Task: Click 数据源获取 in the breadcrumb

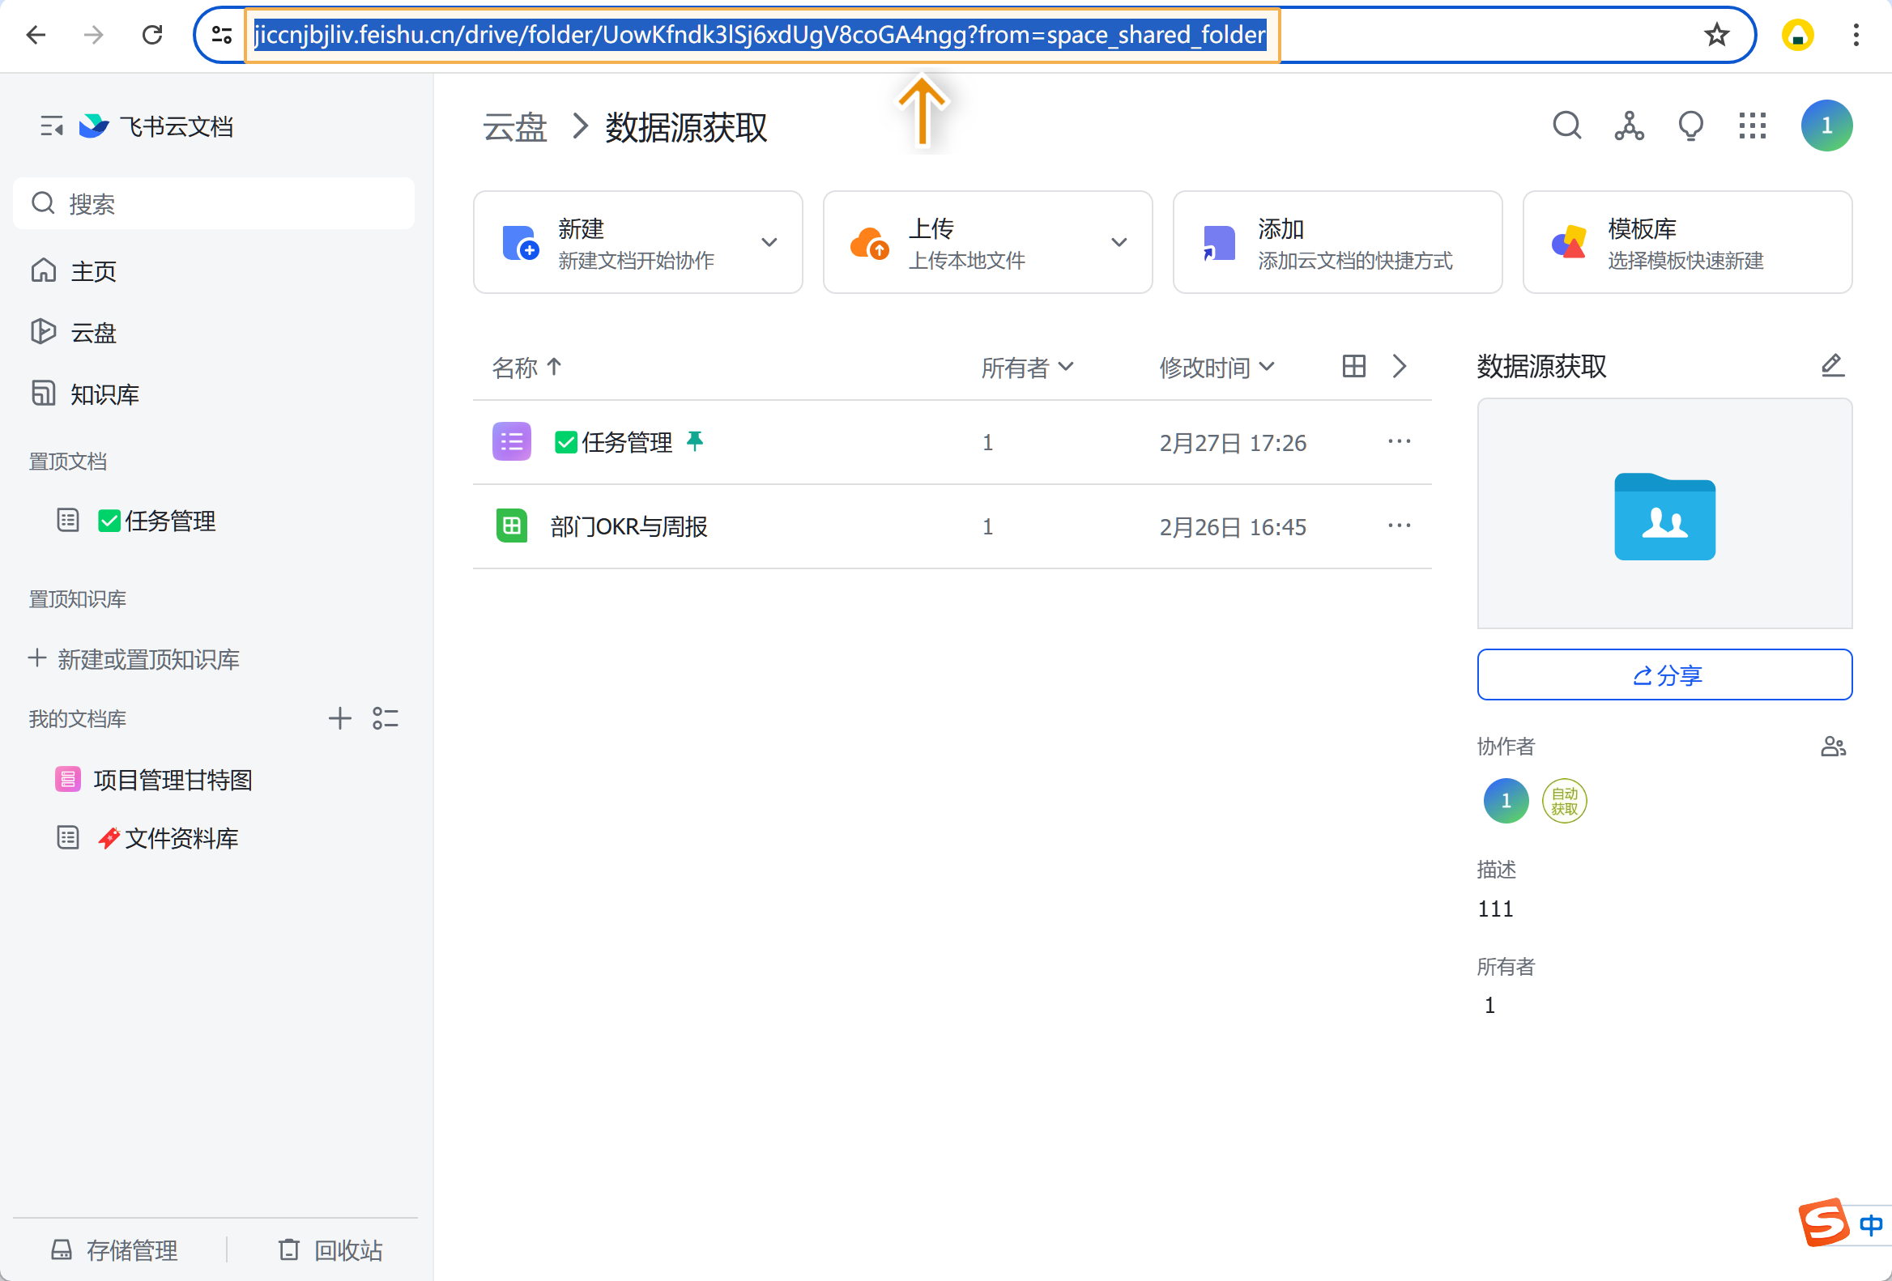Action: [685, 128]
